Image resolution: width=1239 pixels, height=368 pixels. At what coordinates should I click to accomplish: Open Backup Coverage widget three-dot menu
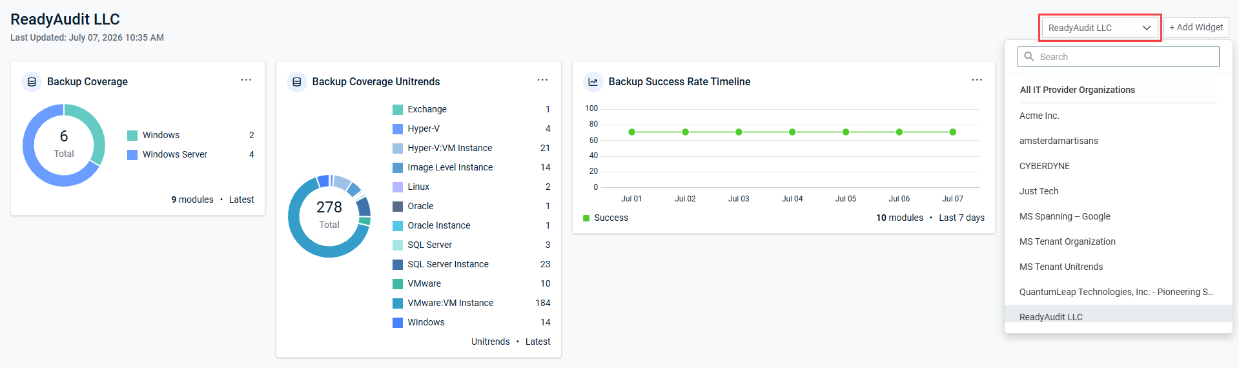pyautogui.click(x=246, y=80)
